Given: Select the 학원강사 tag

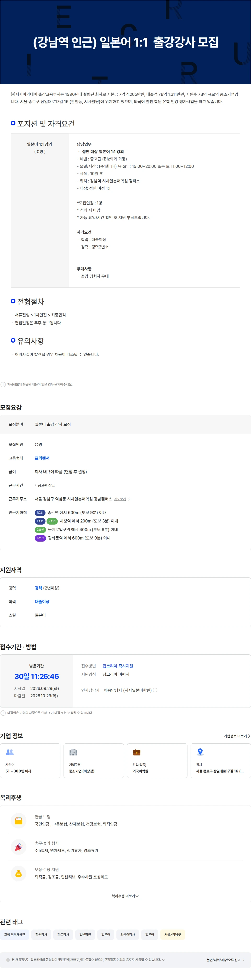Looking at the screenshot, I should click(x=41, y=934).
